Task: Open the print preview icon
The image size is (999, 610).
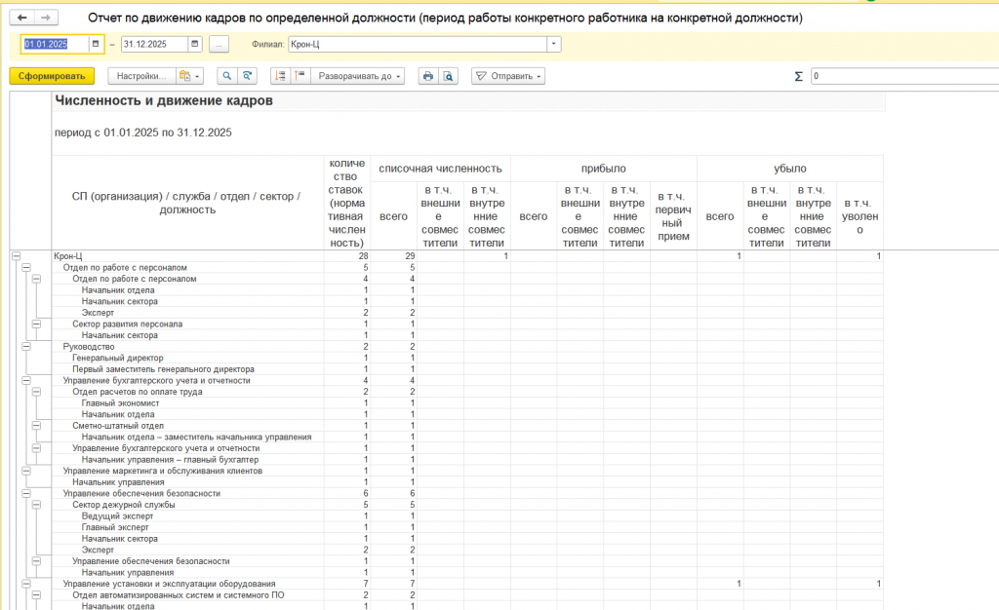Action: pos(448,76)
